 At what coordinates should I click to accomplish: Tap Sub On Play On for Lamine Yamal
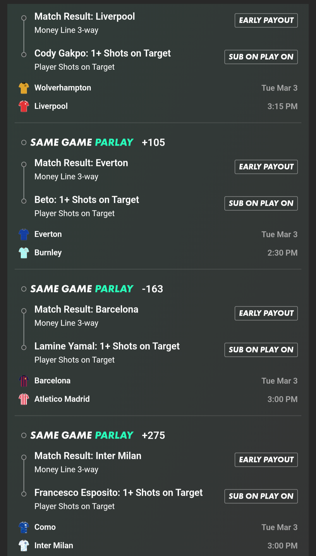click(261, 350)
